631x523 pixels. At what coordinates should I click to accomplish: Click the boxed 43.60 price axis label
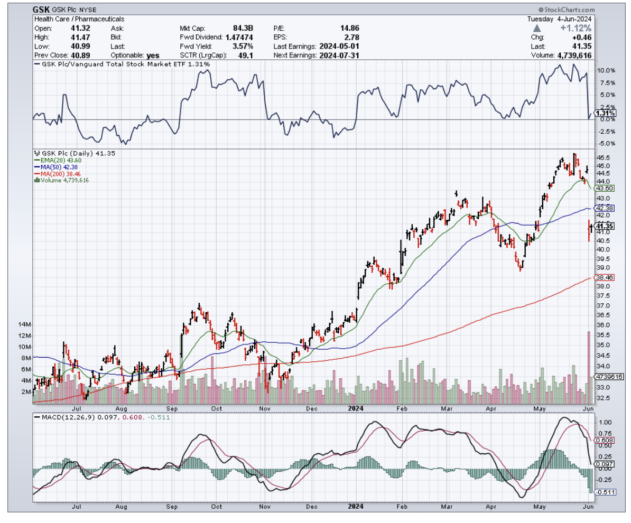tap(605, 188)
